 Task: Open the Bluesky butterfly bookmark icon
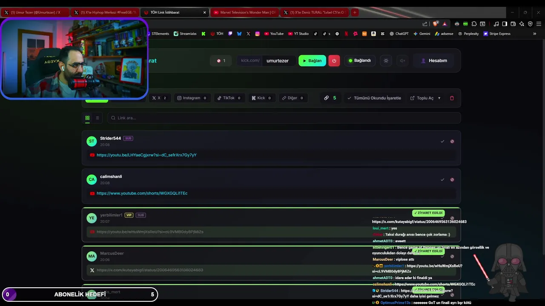[239, 34]
